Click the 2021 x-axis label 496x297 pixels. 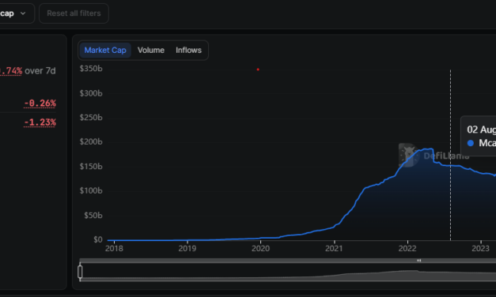coord(334,248)
